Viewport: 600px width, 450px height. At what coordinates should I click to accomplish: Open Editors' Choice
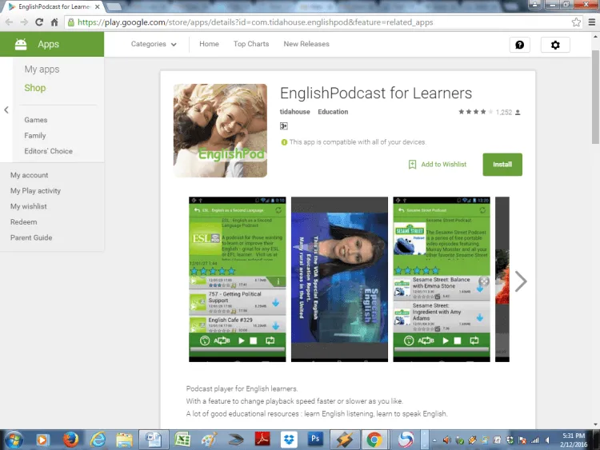click(48, 151)
